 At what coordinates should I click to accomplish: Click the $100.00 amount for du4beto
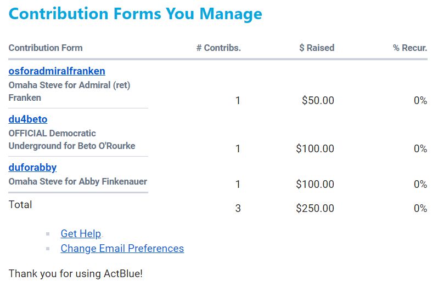[315, 149]
